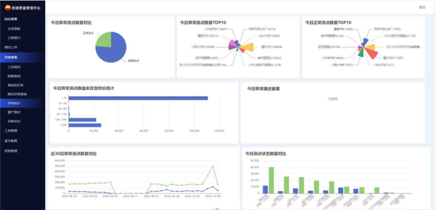Collapse the 综合查看 menu group

point(11,19)
